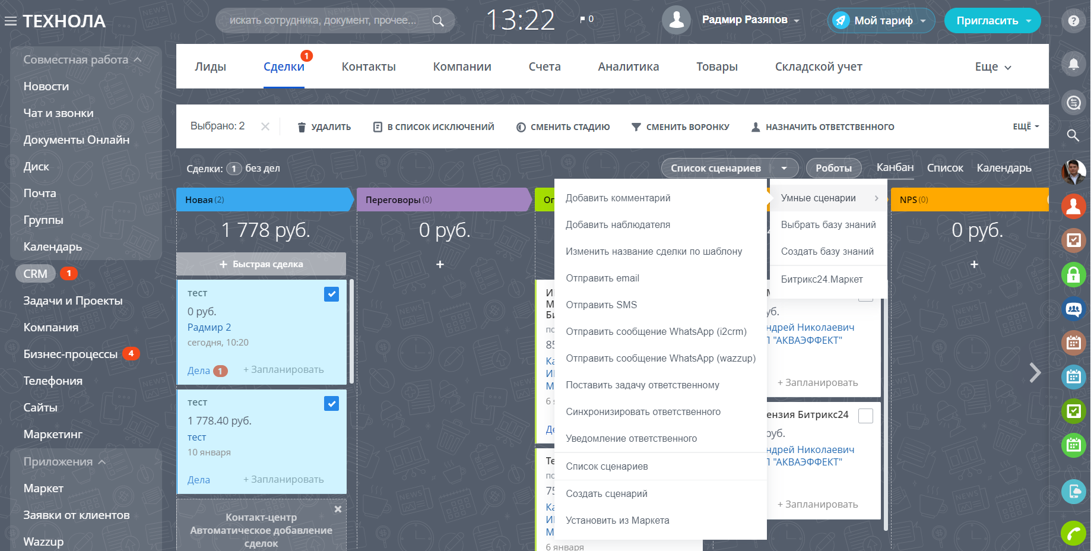Open the help question mark icon
The width and height of the screenshot is (1091, 551).
1073,21
